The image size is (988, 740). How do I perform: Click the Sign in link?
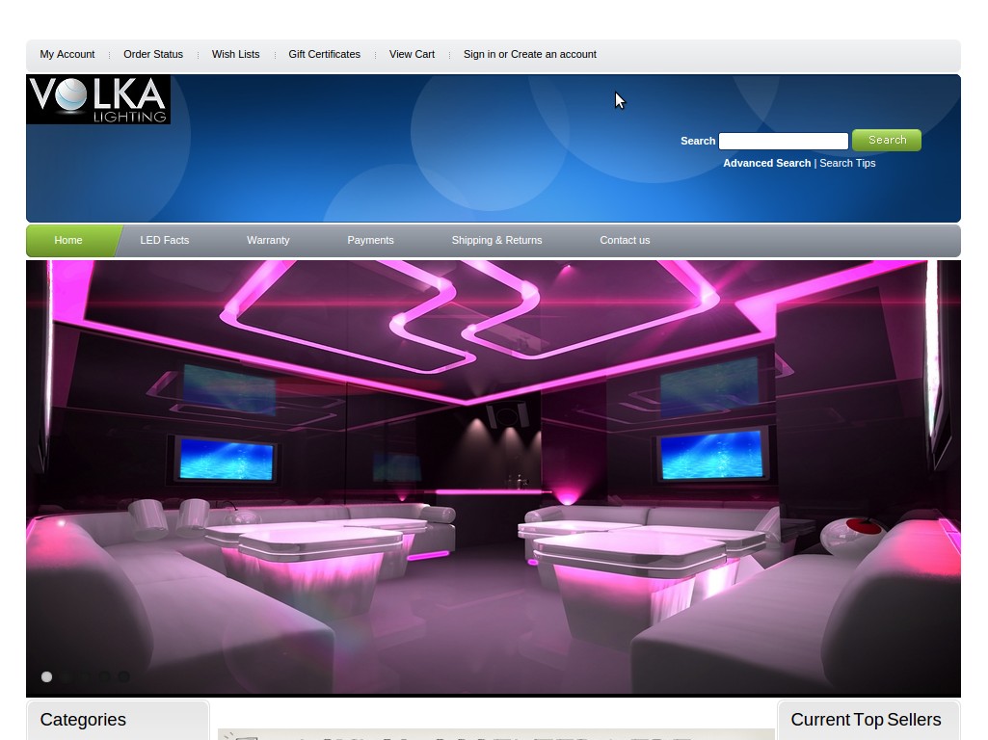tap(479, 54)
